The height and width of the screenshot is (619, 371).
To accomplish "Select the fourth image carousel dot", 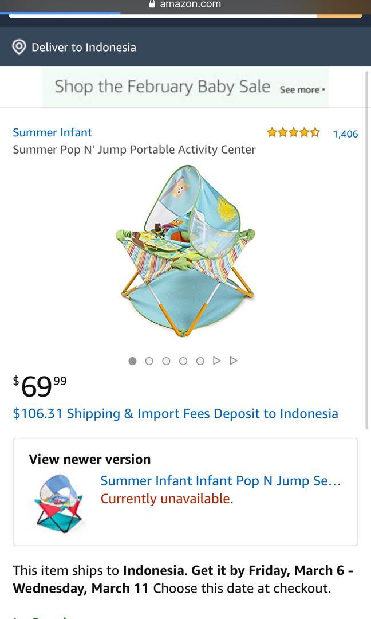I will tap(183, 361).
